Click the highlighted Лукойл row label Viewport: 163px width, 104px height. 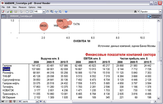[x=6, y=69]
